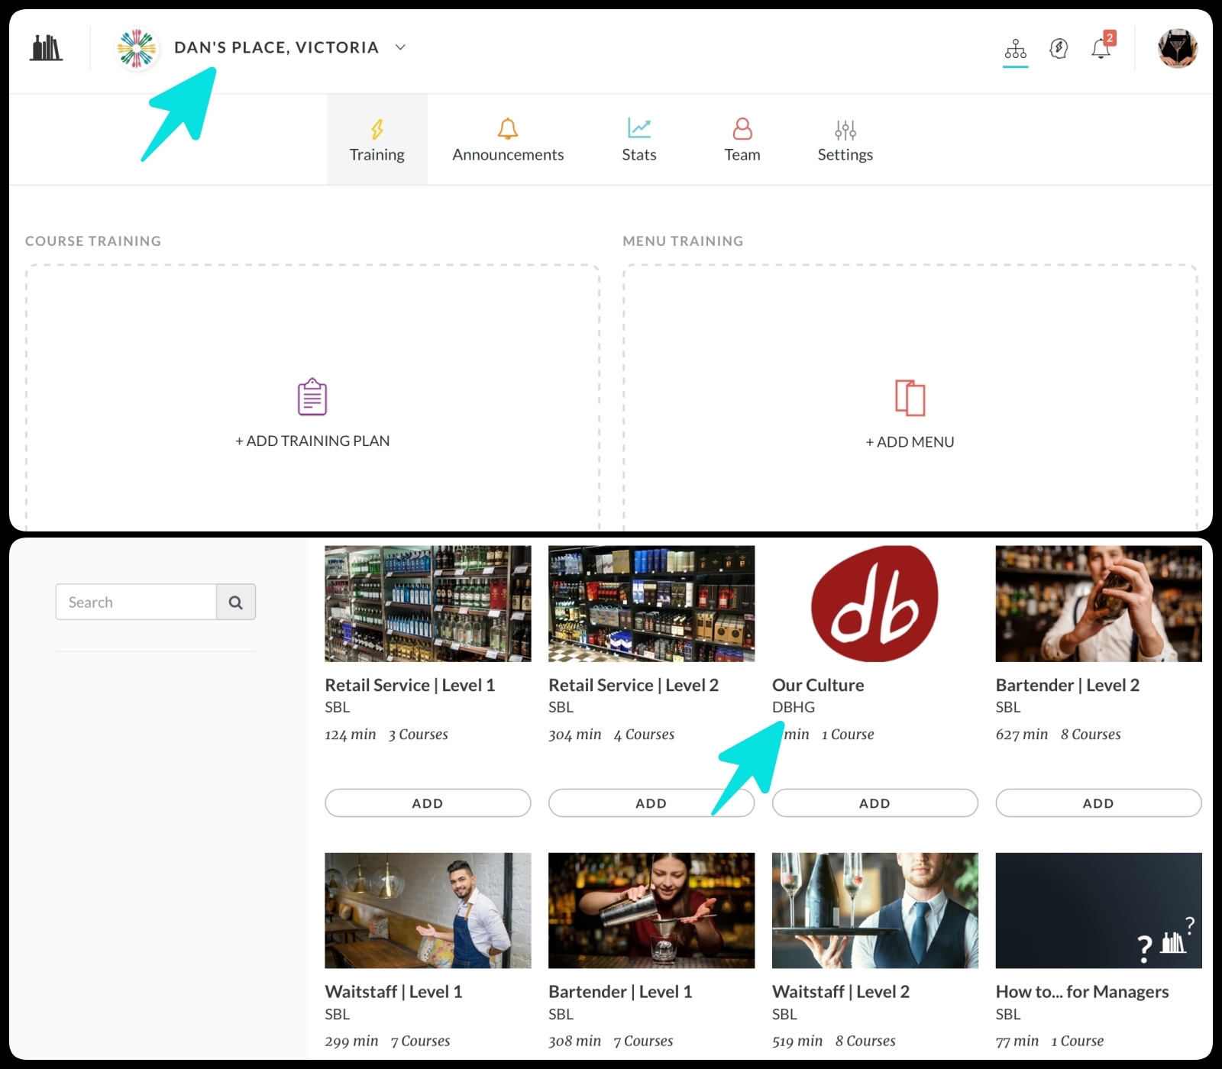This screenshot has width=1222, height=1069.
Task: Add the Retail Service Level 1 plan
Action: pos(428,803)
